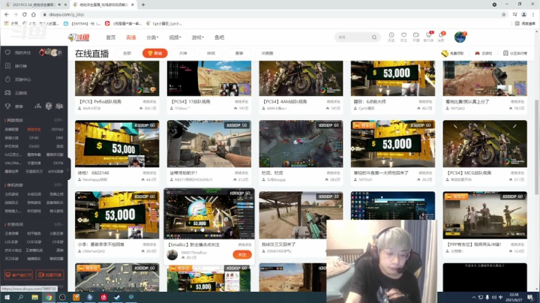This screenshot has width=540, height=303.
Task: Open the 鱼吧 nav item
Action: [219, 37]
